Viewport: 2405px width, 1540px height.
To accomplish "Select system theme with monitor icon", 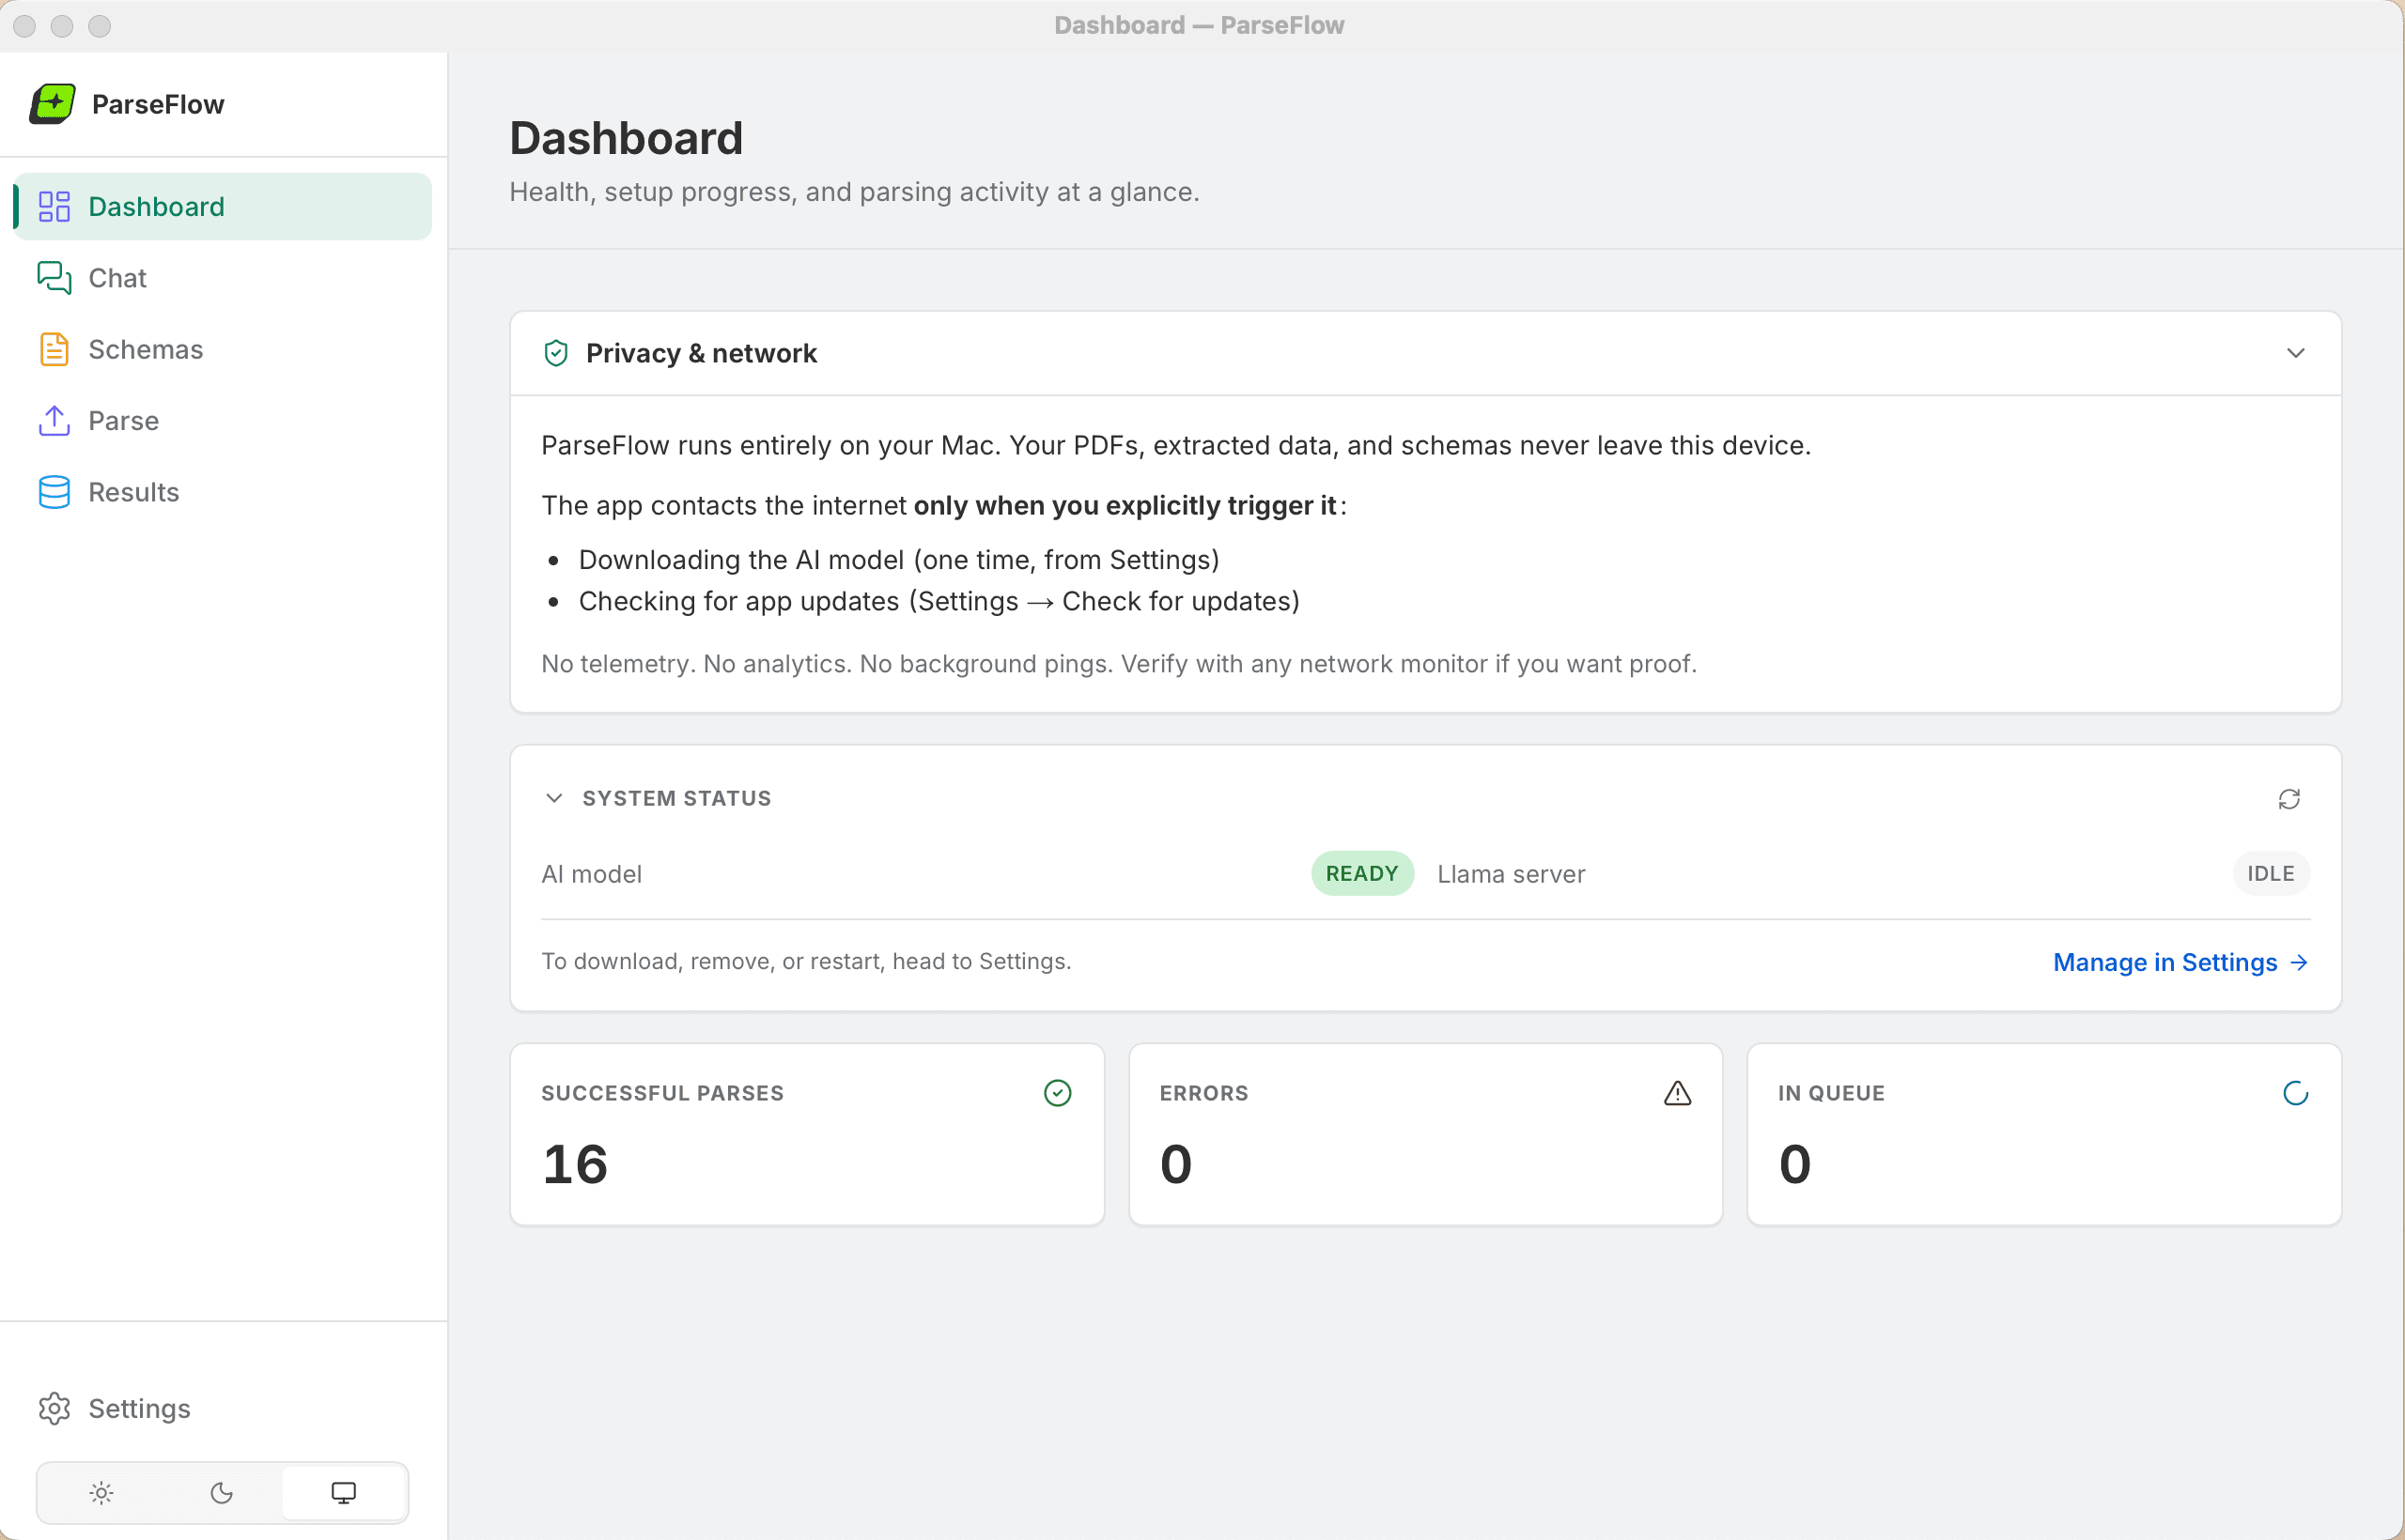I will [x=343, y=1493].
